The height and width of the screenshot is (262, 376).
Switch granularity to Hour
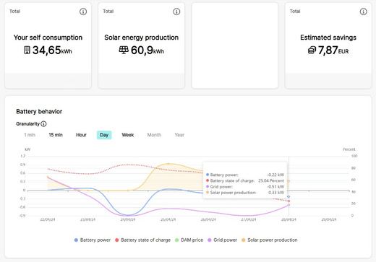(x=81, y=135)
